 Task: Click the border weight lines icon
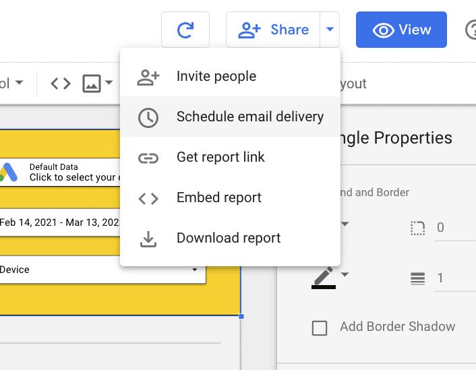(x=418, y=278)
